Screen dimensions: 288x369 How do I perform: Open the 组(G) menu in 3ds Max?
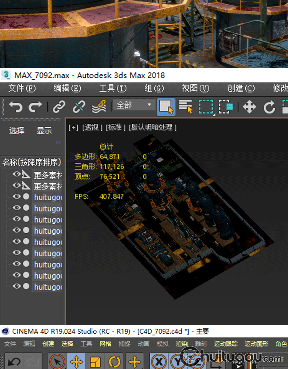pos(154,88)
